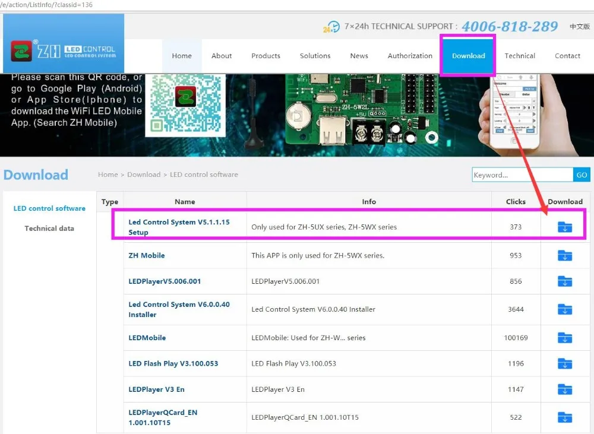Screen dimensions: 594x434
Task: Open the Download menu tab
Action: click(468, 56)
